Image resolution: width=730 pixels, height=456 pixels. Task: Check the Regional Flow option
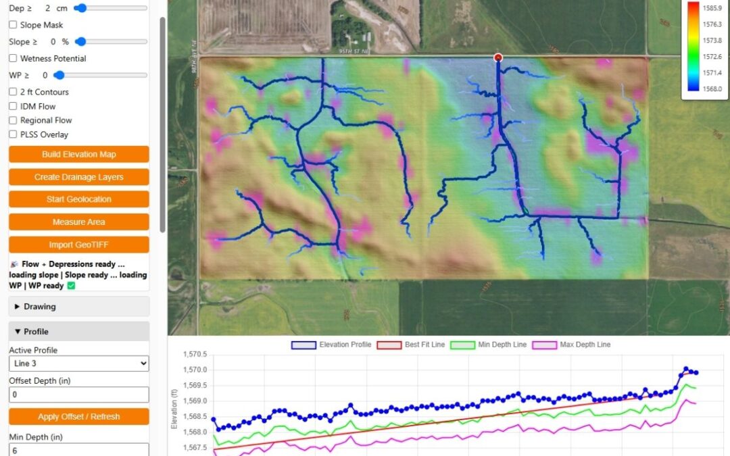[13, 120]
